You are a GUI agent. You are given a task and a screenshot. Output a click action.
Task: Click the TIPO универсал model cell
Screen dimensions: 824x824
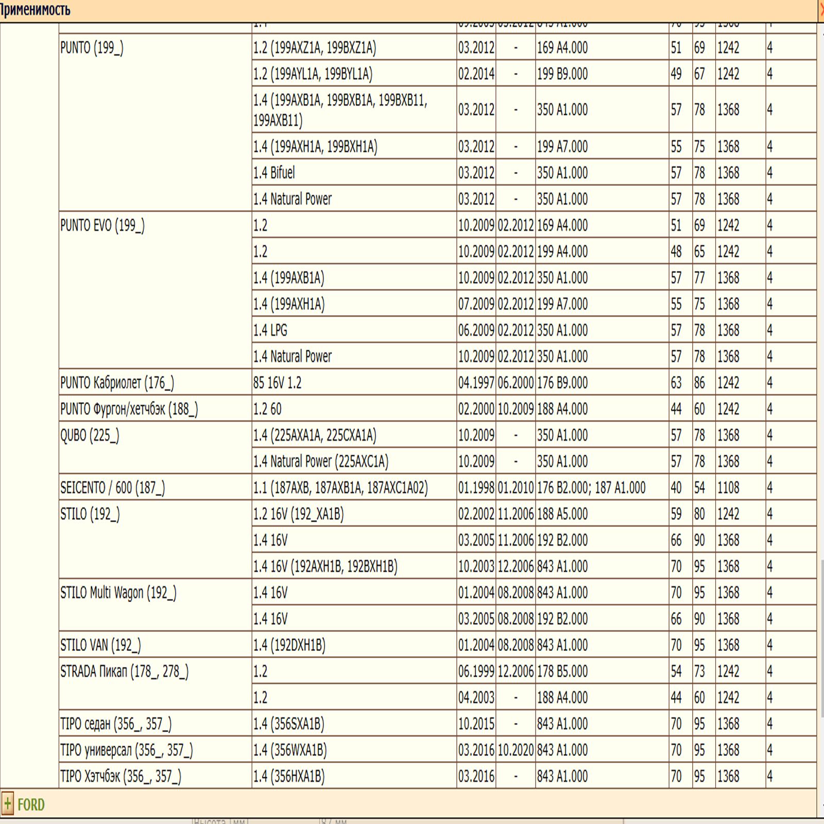click(126, 750)
